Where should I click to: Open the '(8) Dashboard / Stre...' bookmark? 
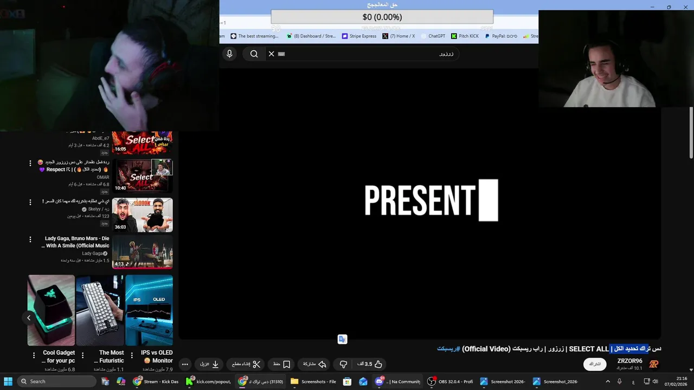point(311,36)
